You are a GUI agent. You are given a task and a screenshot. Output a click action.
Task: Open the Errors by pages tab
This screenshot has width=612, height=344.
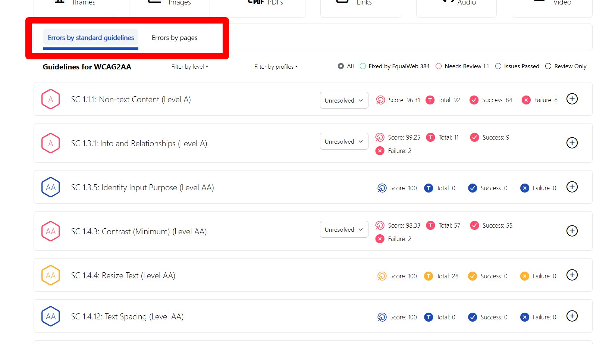point(175,38)
